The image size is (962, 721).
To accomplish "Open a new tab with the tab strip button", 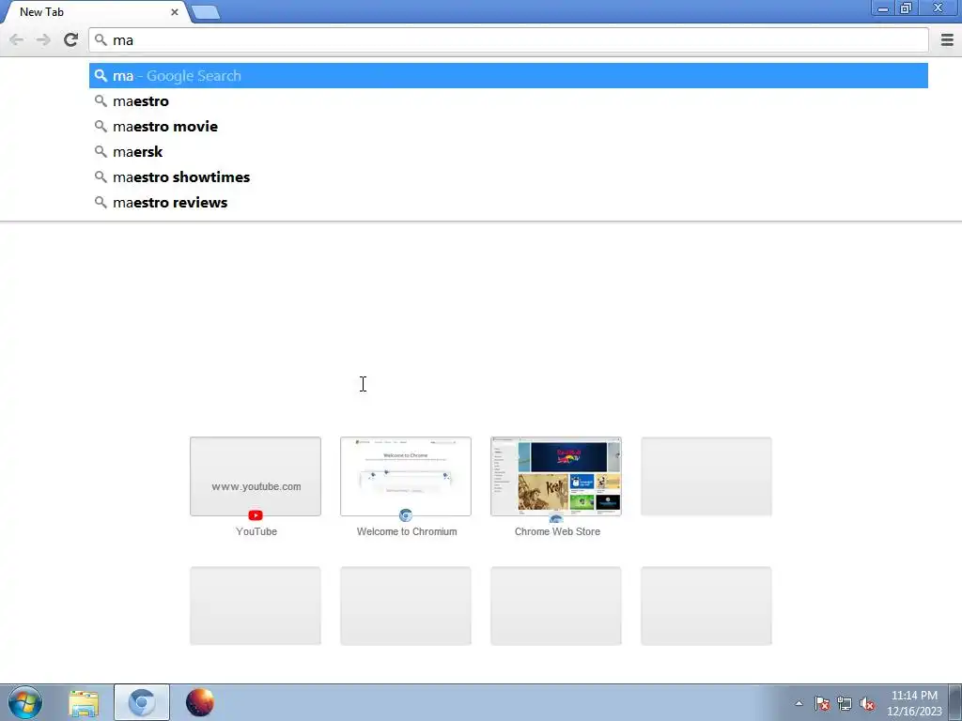I will pyautogui.click(x=206, y=11).
